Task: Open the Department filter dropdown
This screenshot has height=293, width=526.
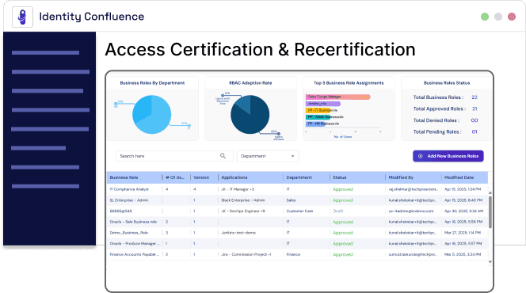Action: (x=268, y=156)
